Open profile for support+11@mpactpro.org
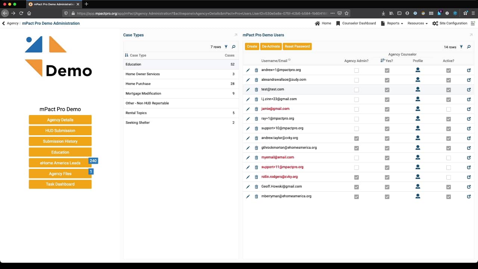 point(418,167)
